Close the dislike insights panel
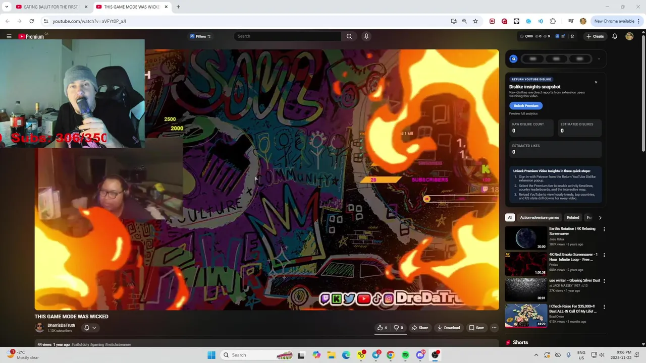 (x=596, y=82)
